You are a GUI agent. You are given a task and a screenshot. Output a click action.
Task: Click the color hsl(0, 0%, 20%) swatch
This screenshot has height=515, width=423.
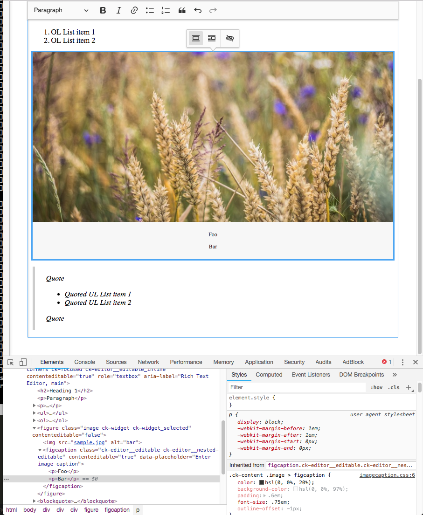click(262, 482)
